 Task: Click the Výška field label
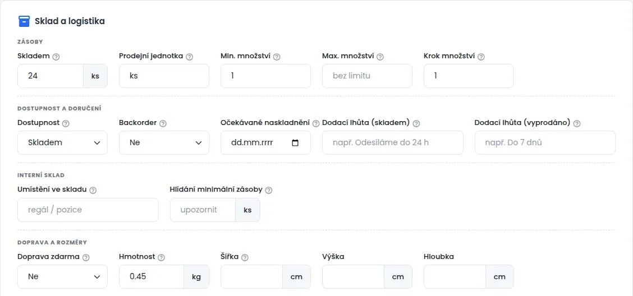click(333, 257)
